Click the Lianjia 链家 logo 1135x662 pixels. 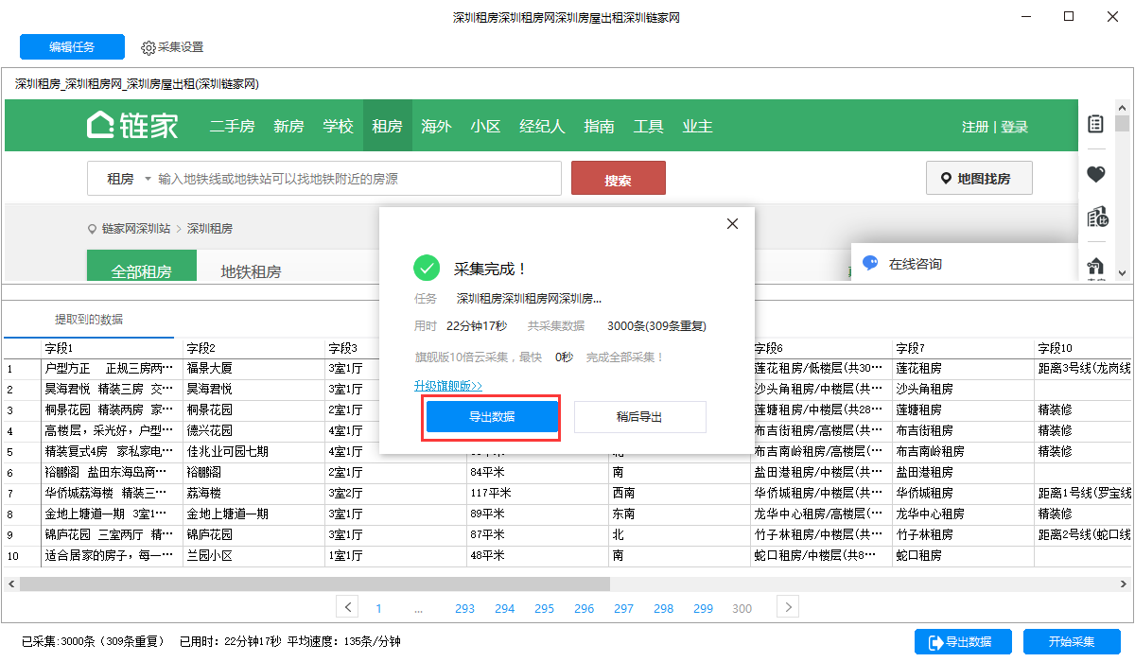pyautogui.click(x=132, y=125)
